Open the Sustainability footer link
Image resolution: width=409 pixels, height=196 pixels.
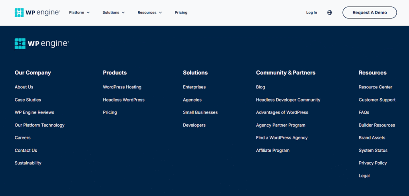coord(28,163)
